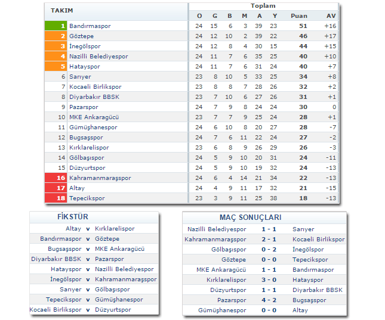The image size is (385, 320).
Task: Click Bandırmaspor in the standings table
Action: [90, 26]
